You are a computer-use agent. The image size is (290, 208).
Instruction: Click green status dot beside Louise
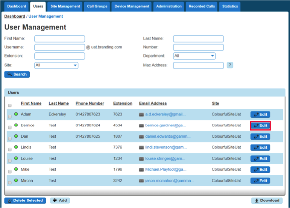(x=16, y=158)
